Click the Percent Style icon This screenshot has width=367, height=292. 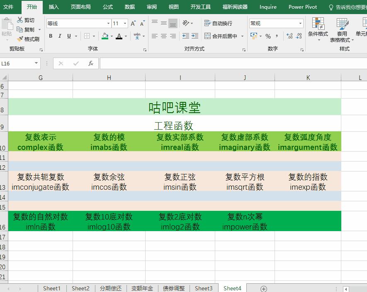coord(268,37)
